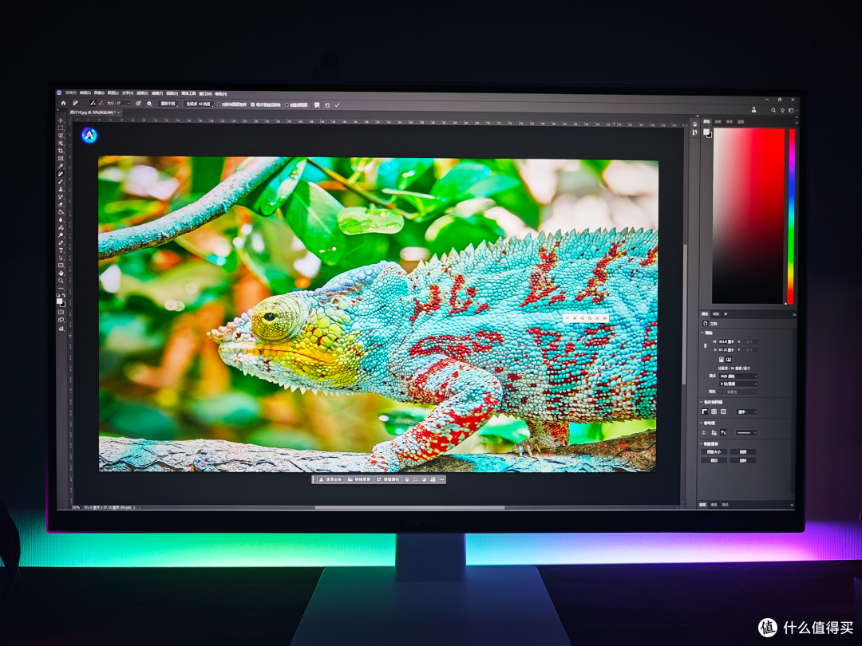Select the Hand tool
862x646 pixels.
point(61,273)
